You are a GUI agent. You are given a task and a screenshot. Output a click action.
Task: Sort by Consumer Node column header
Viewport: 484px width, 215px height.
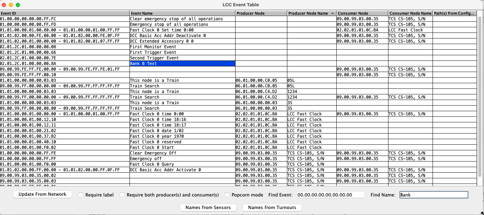point(362,13)
